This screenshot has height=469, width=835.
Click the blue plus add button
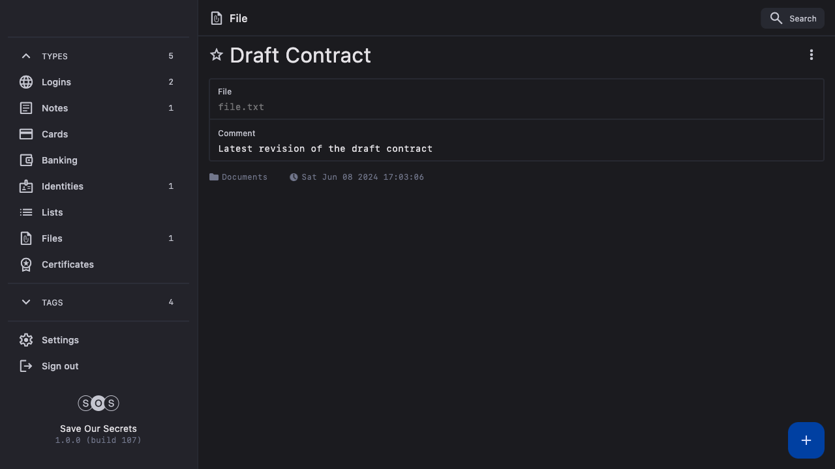point(806,440)
